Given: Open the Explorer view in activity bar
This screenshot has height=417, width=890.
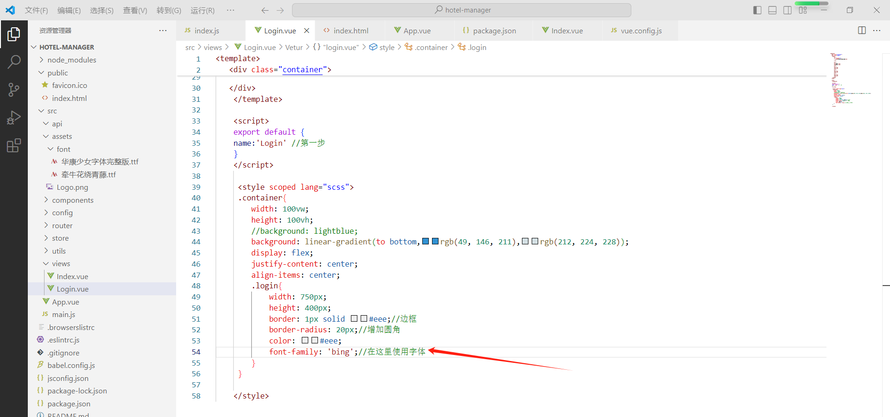Looking at the screenshot, I should 14,34.
